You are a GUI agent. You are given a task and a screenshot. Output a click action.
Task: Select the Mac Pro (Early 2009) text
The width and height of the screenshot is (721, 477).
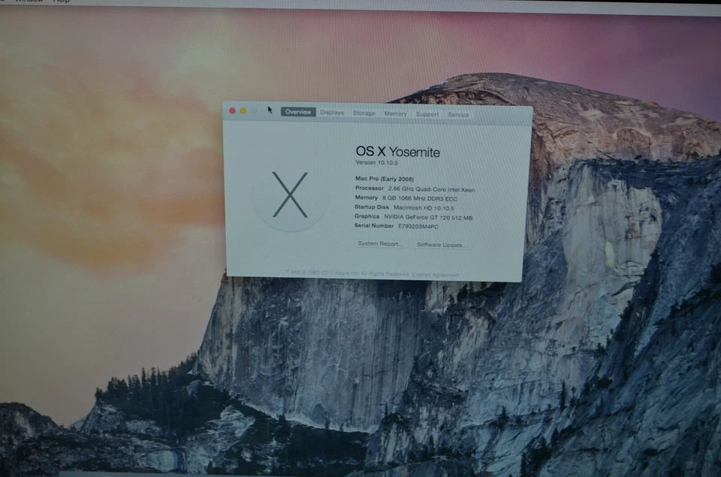385,179
